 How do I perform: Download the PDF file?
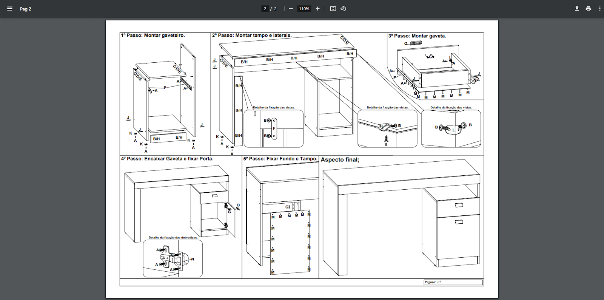coord(577,9)
